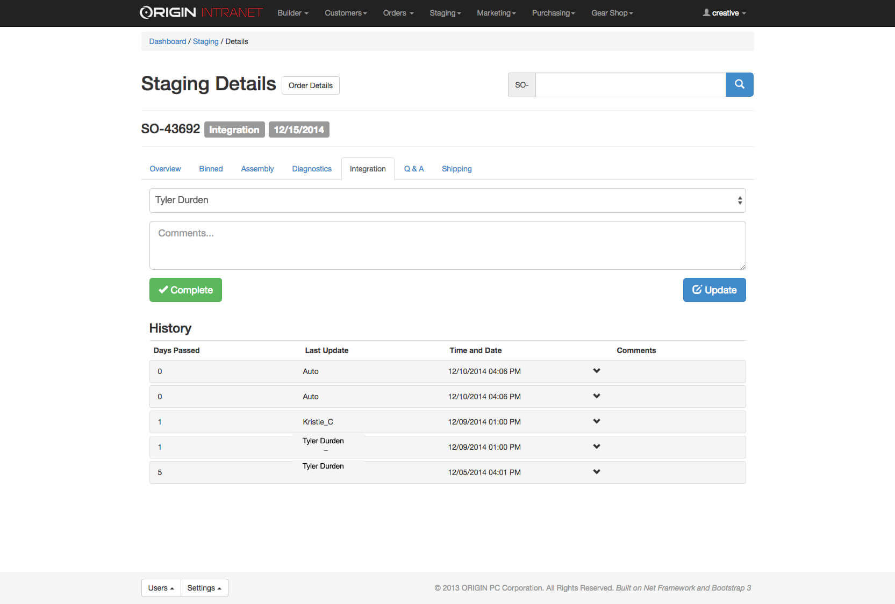Click inside the Comments text area
895x604 pixels.
tap(447, 245)
